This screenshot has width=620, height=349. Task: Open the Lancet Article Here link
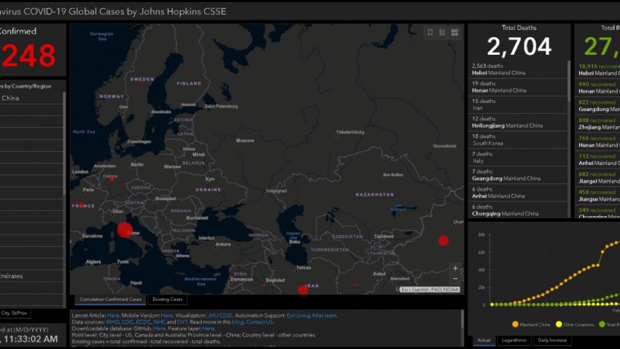pyautogui.click(x=113, y=315)
